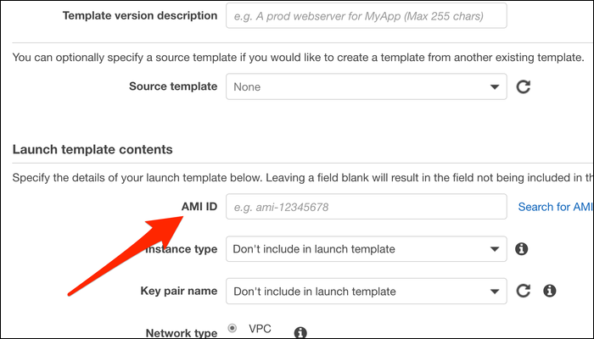Image resolution: width=594 pixels, height=339 pixels.
Task: Select the VPC network type radio button
Action: [x=233, y=330]
